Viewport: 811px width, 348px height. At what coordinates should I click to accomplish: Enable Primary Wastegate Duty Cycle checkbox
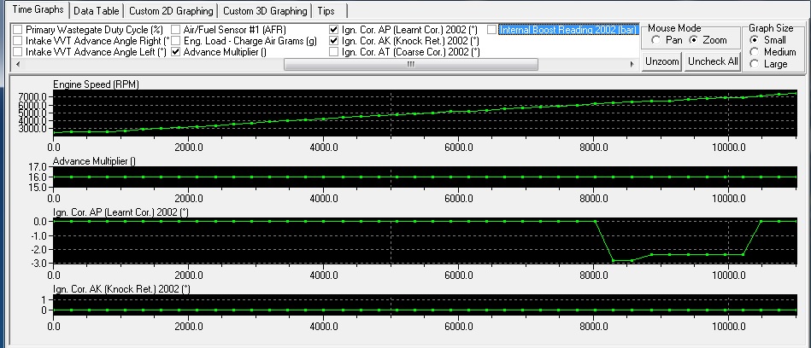(18, 30)
